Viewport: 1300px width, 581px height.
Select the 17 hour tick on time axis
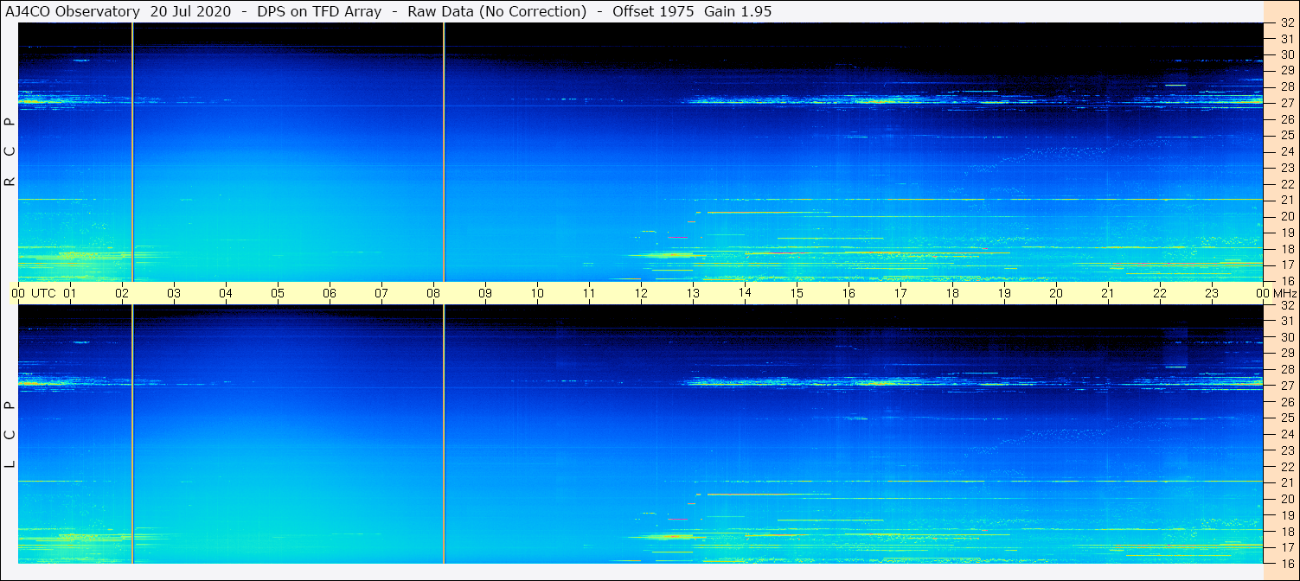(900, 294)
